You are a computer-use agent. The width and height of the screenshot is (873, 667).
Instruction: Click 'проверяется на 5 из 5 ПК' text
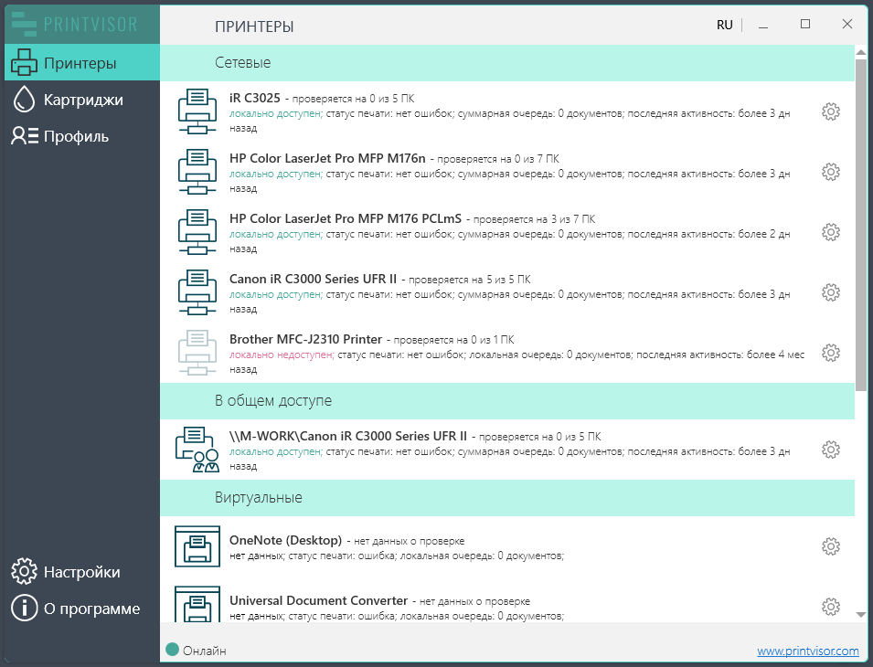pyautogui.click(x=469, y=280)
